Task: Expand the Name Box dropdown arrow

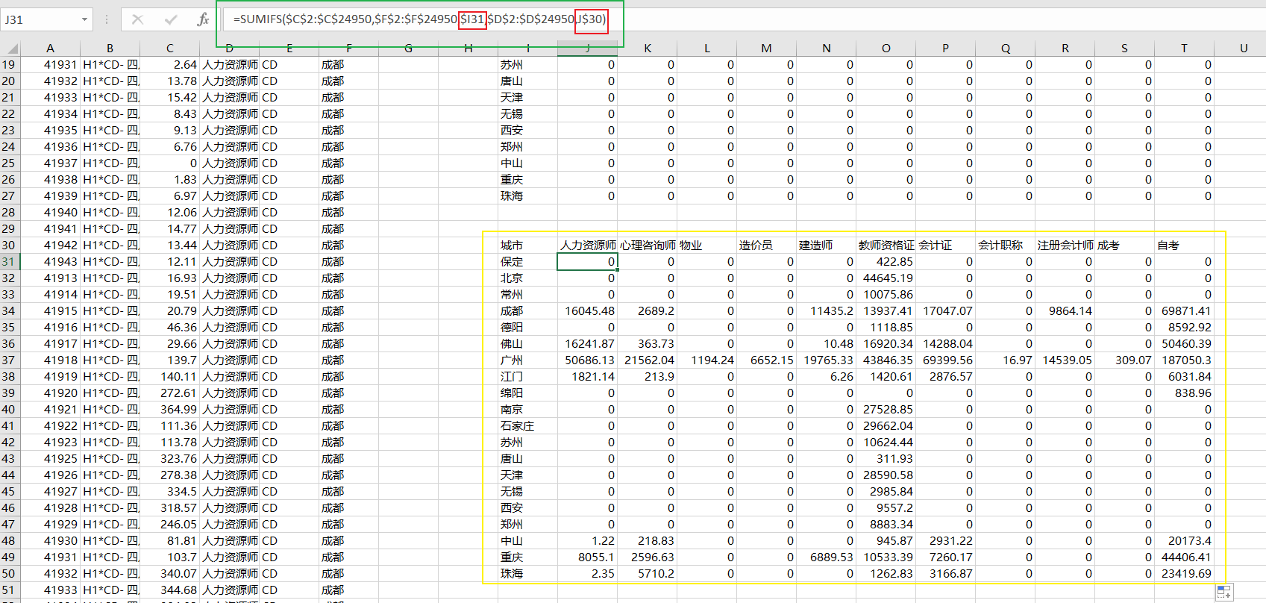Action: (x=84, y=19)
